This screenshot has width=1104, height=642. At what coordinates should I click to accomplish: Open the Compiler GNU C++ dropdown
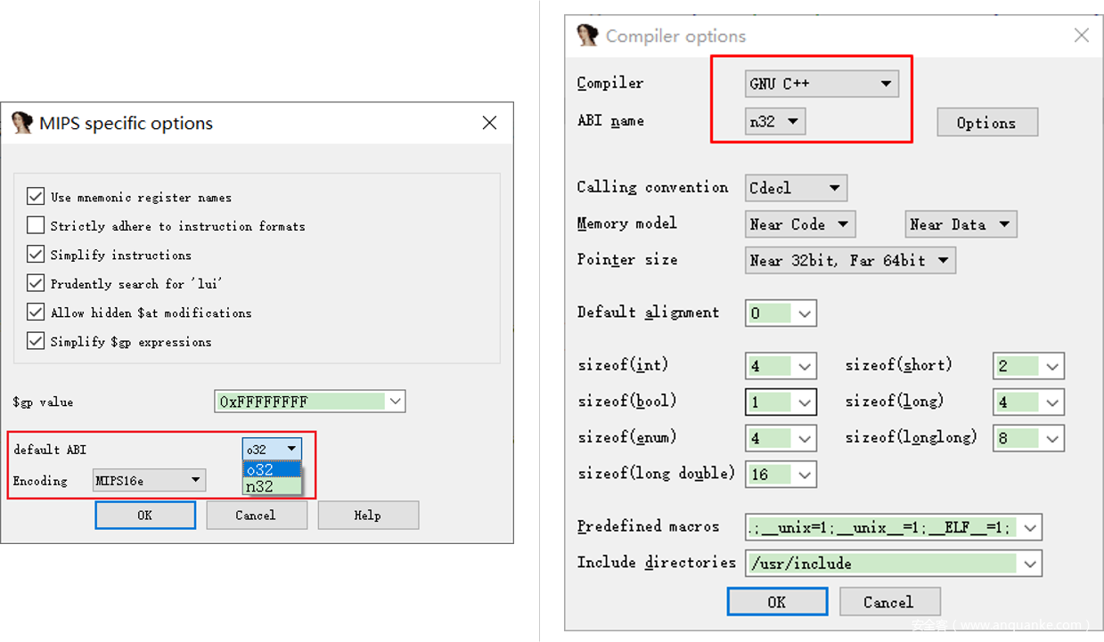822,84
